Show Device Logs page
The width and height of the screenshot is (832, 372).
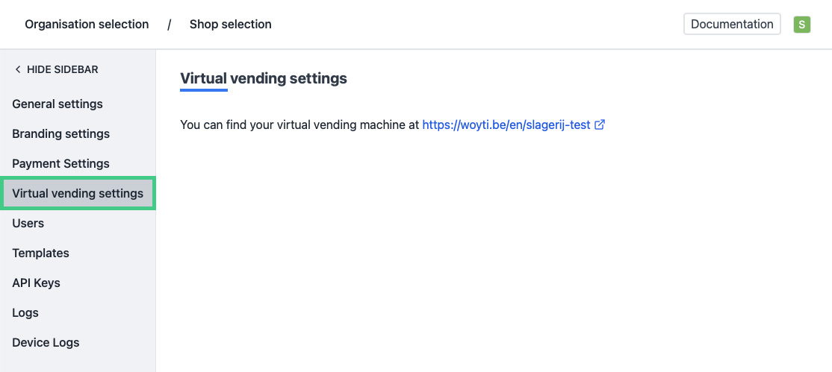tap(46, 343)
